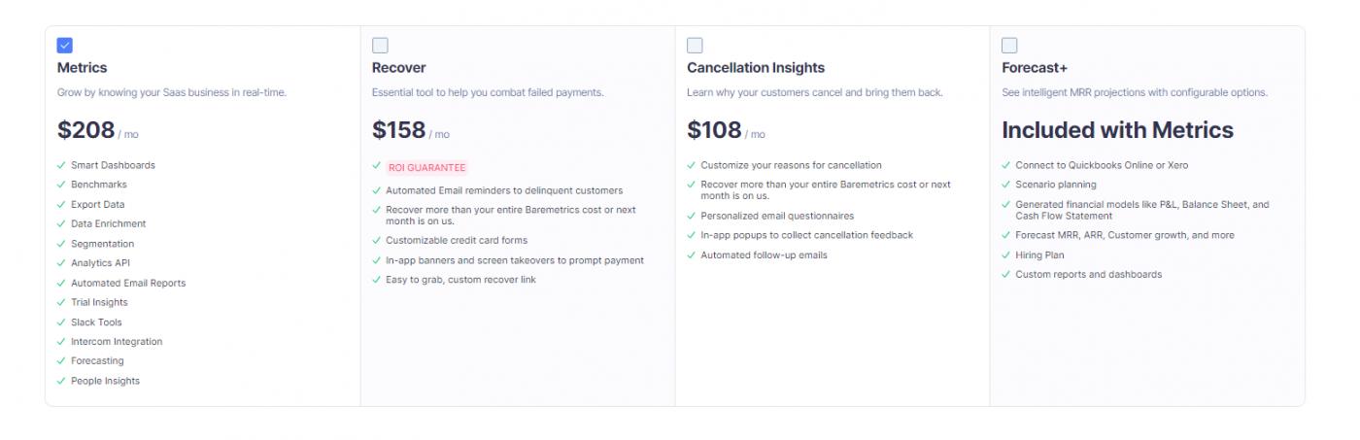The image size is (1360, 440).
Task: Select the Forecast+ checkbox
Action: (1009, 45)
